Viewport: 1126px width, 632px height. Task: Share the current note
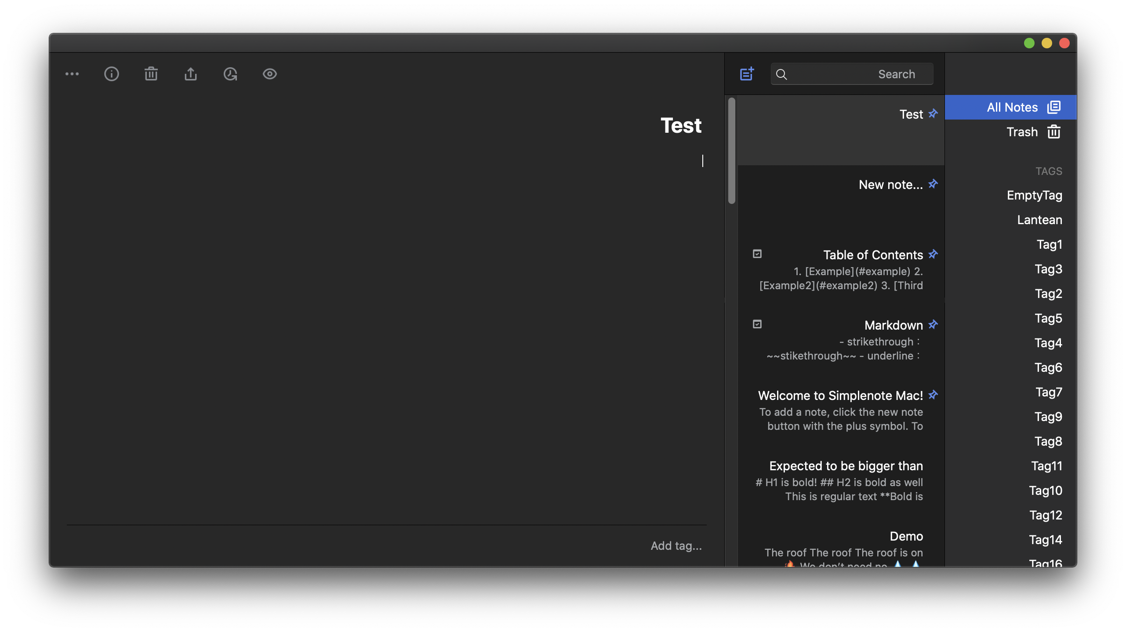coord(191,74)
